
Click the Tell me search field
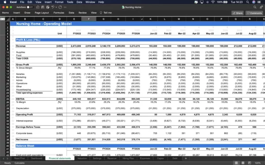(106, 13)
